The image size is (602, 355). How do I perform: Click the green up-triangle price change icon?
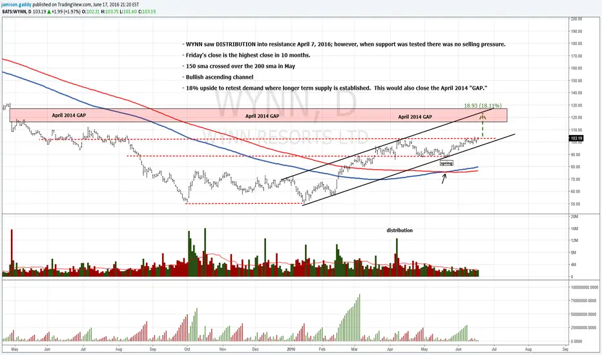pos(50,12)
